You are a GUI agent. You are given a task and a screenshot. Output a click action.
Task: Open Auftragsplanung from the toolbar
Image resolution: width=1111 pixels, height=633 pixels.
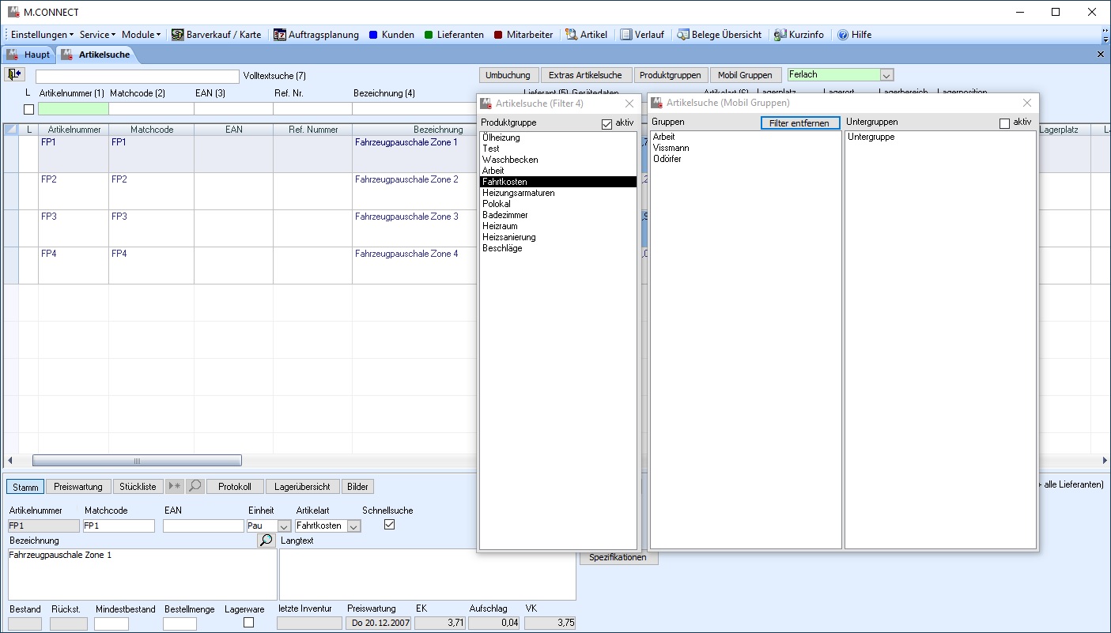point(316,35)
